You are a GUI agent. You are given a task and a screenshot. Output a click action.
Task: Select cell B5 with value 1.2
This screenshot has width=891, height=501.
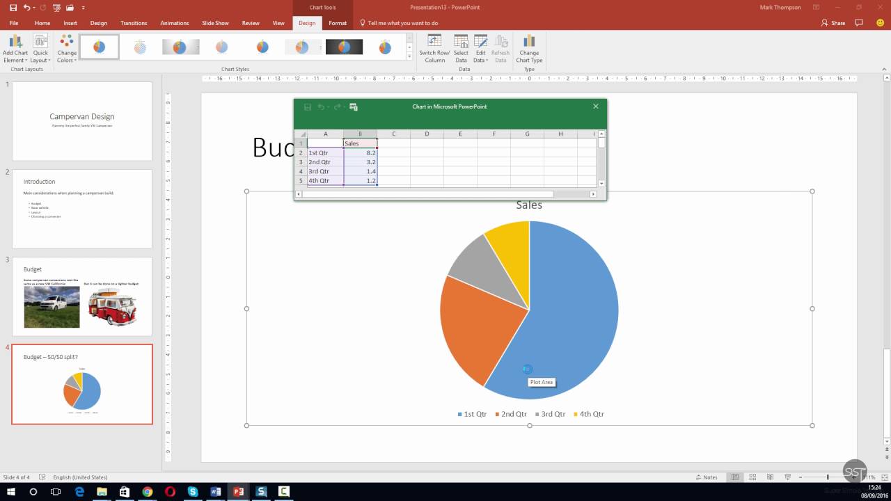360,180
